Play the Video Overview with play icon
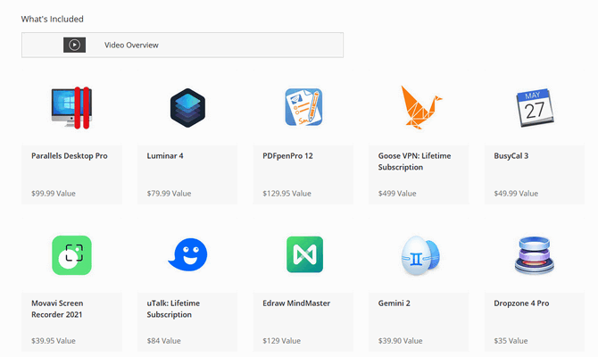This screenshot has width=598, height=357. tap(74, 45)
